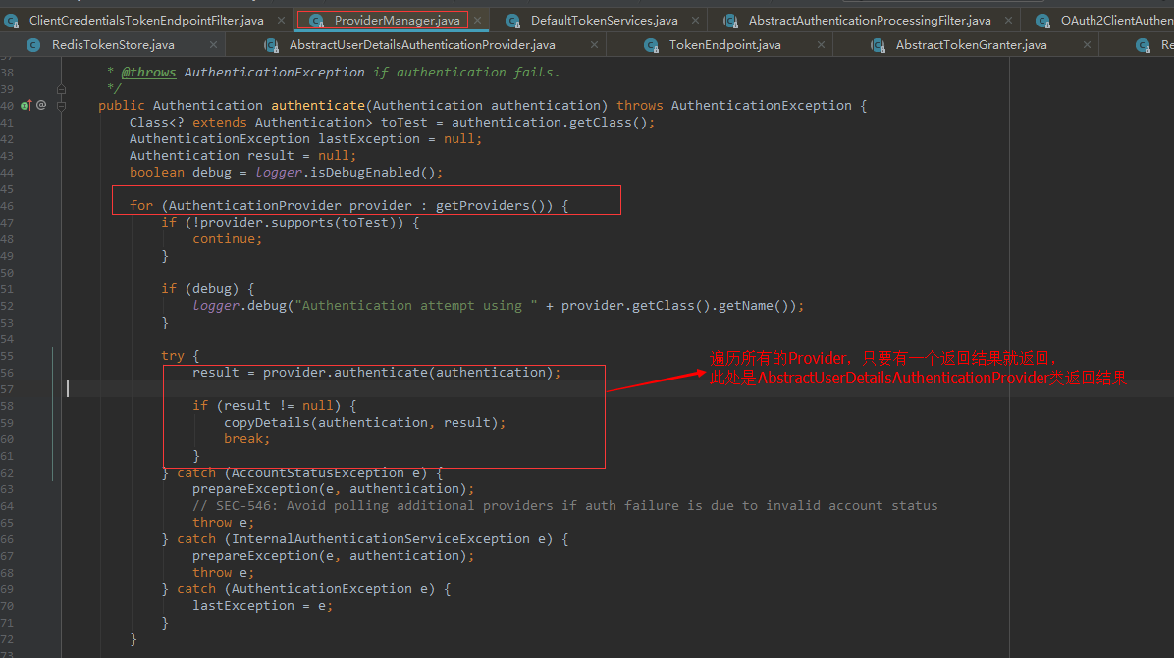Click the implemented-method gutter icon on line 40
Viewport: 1174px width, 658px height.
(x=26, y=106)
